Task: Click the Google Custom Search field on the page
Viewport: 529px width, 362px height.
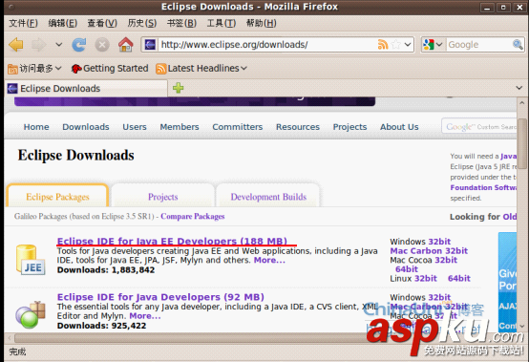Action: 479,126
